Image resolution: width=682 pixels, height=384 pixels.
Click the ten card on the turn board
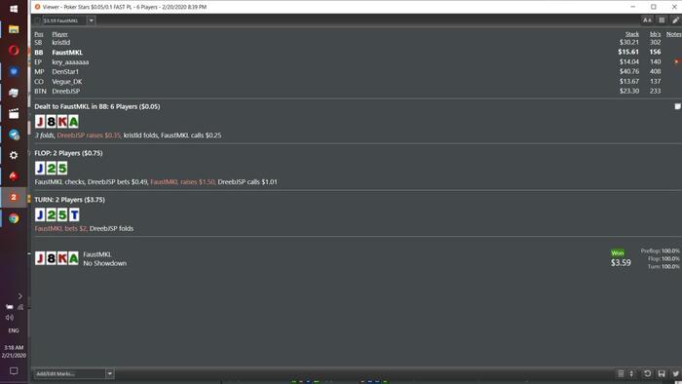pyautogui.click(x=74, y=214)
